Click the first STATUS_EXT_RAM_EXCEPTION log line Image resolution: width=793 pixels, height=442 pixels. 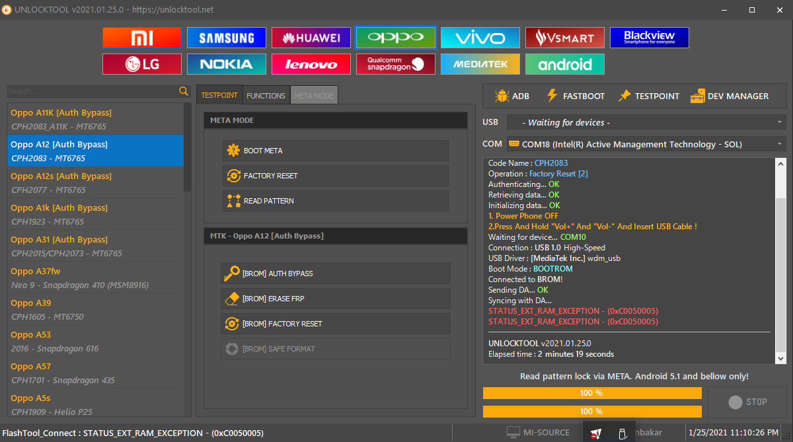[573, 311]
